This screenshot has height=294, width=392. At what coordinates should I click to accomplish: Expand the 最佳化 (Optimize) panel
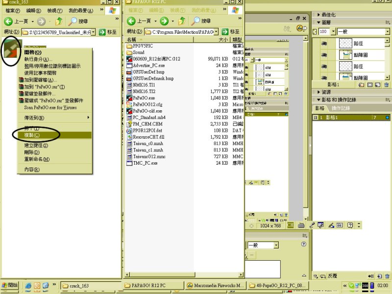pyautogui.click(x=319, y=15)
